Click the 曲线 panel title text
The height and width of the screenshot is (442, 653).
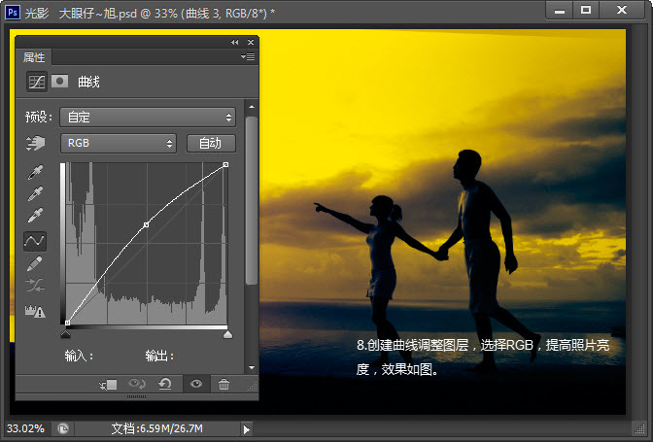(88, 82)
